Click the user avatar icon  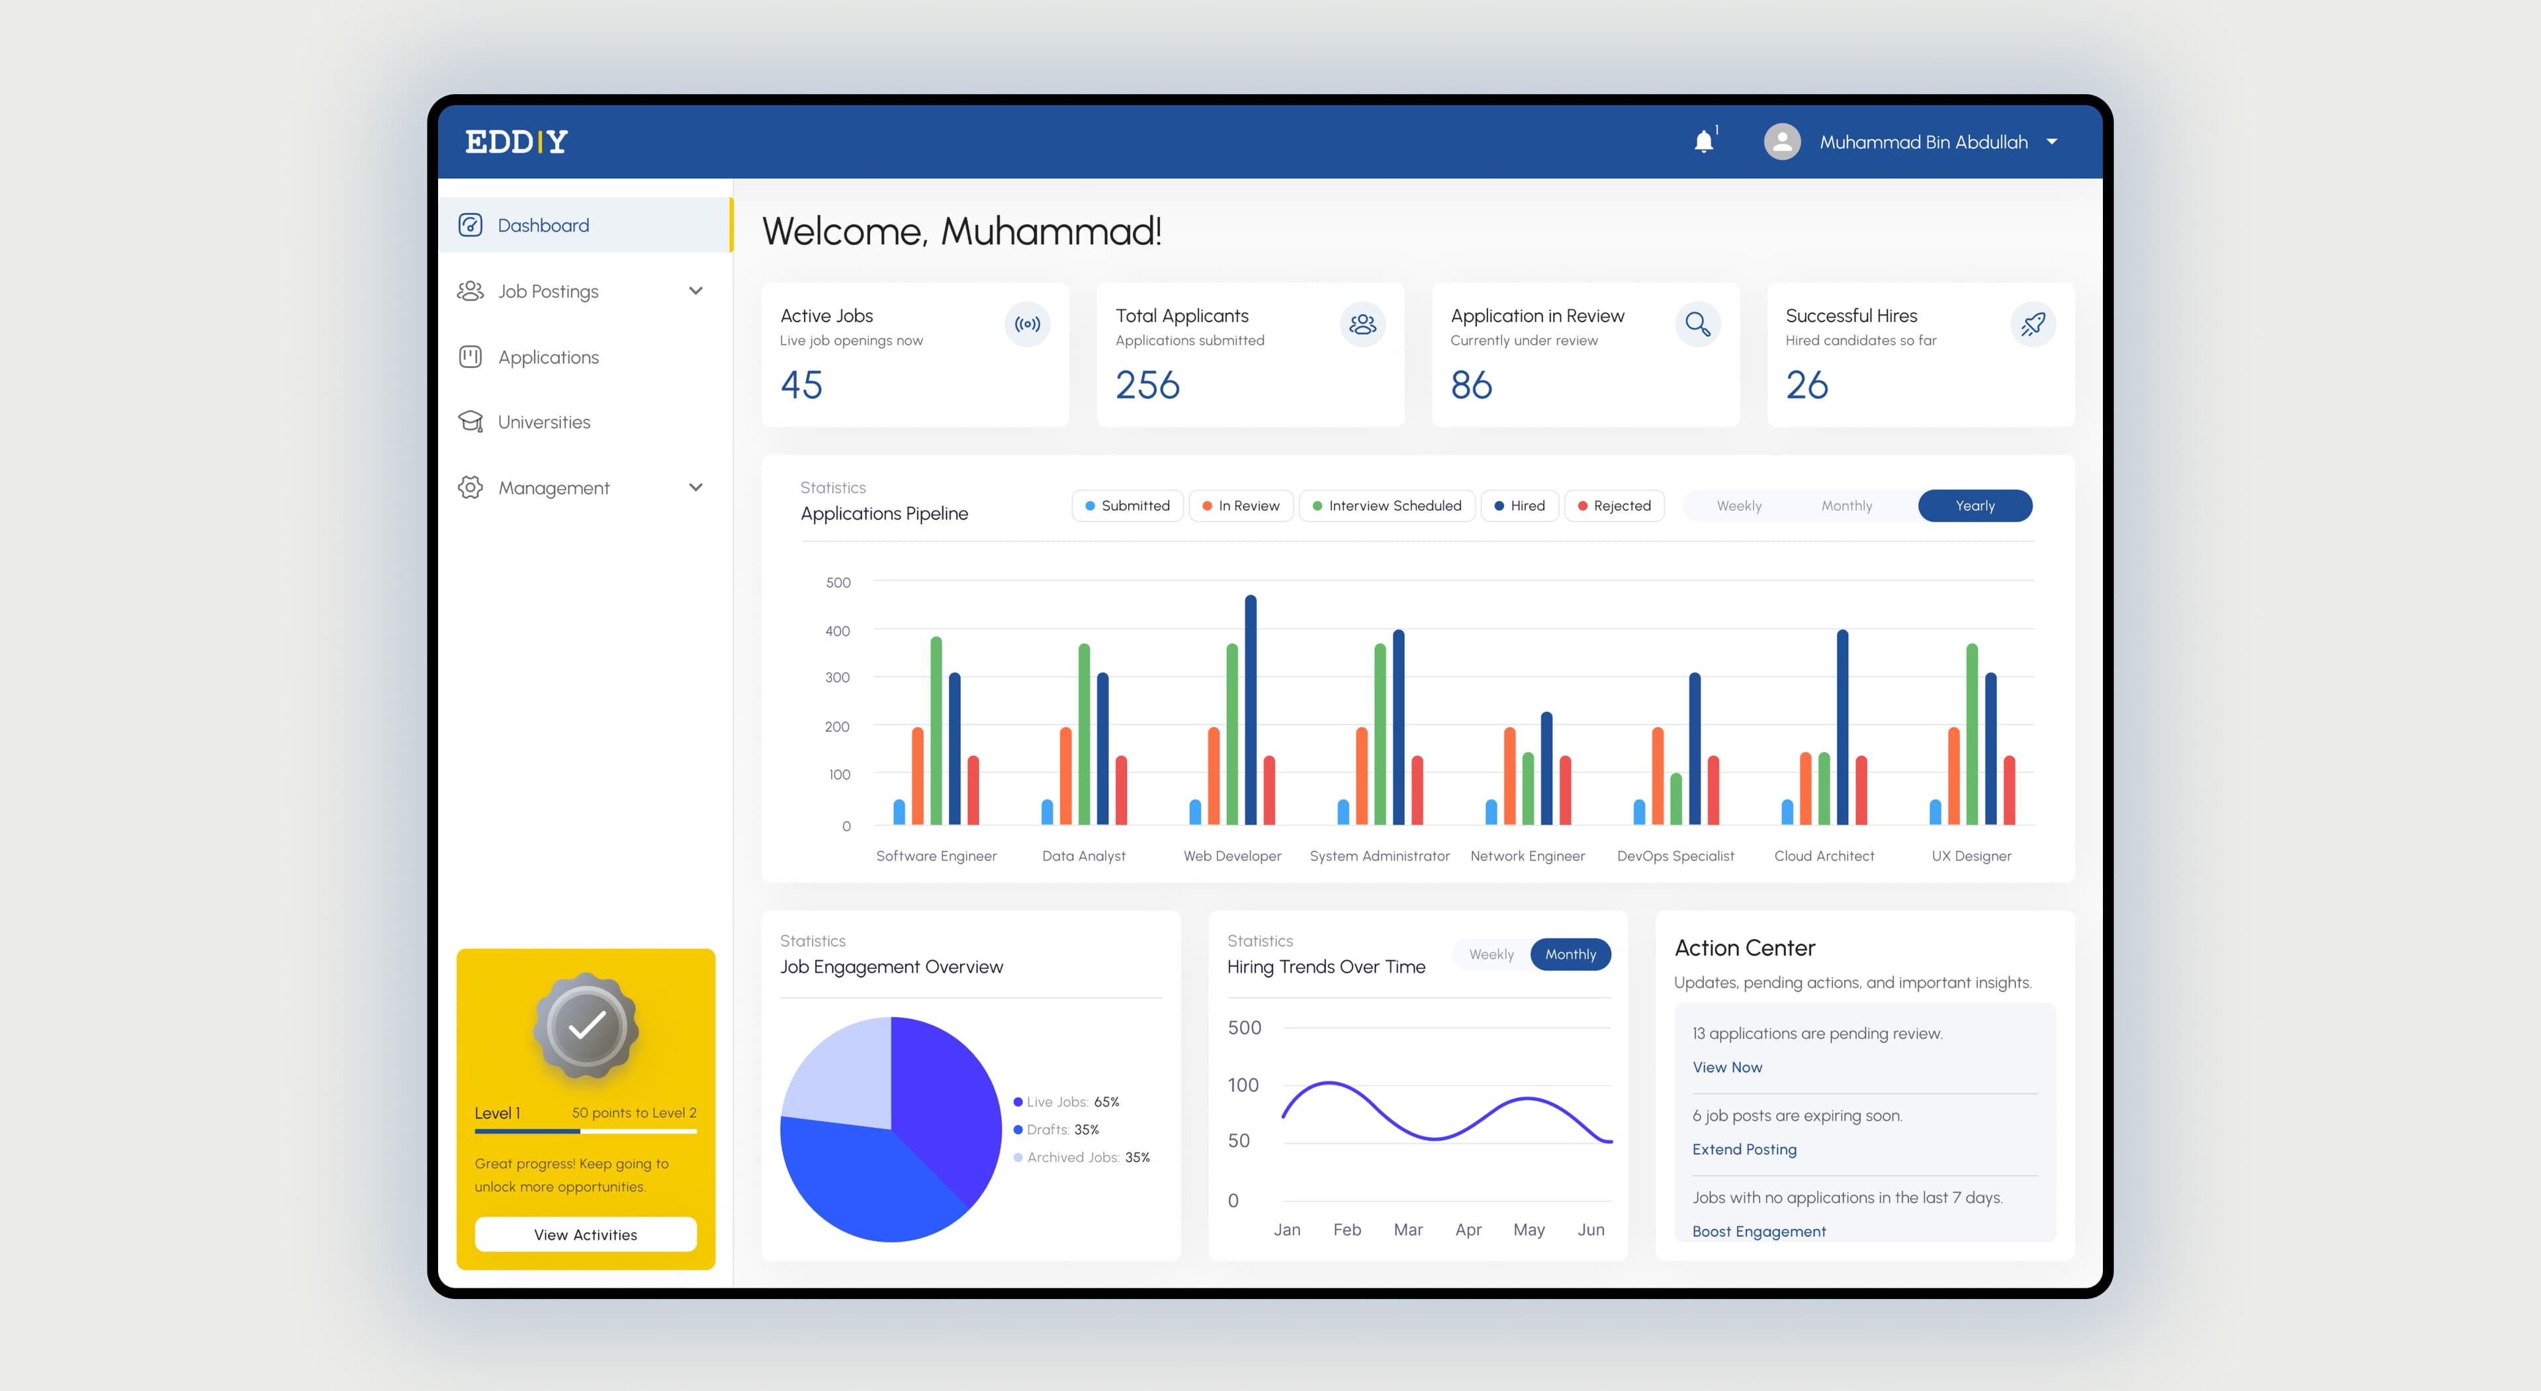click(x=1781, y=142)
